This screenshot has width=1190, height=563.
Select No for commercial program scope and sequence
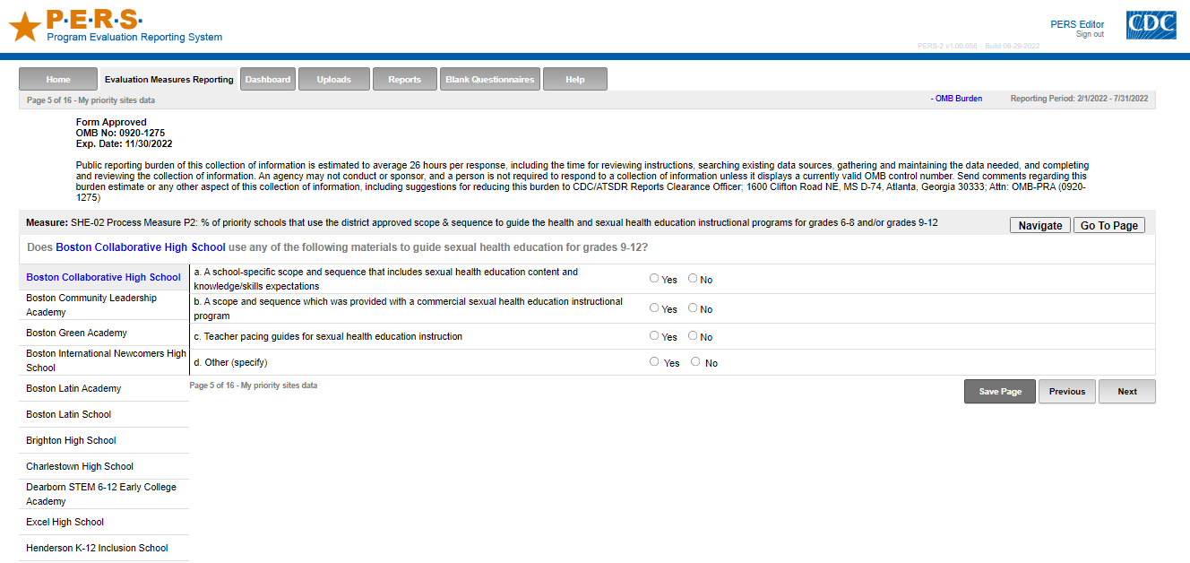[x=693, y=308]
